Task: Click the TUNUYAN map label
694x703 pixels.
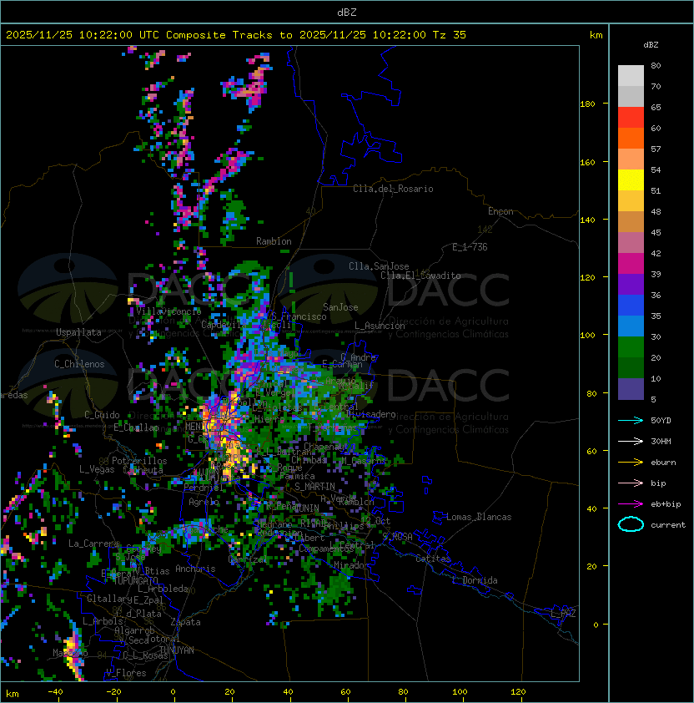Action: pos(177,650)
